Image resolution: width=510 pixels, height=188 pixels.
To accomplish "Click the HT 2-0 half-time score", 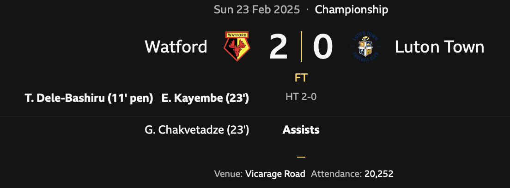I will [301, 97].
